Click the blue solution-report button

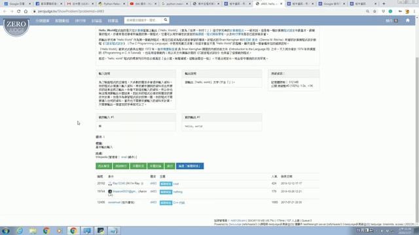[x=190, y=166]
